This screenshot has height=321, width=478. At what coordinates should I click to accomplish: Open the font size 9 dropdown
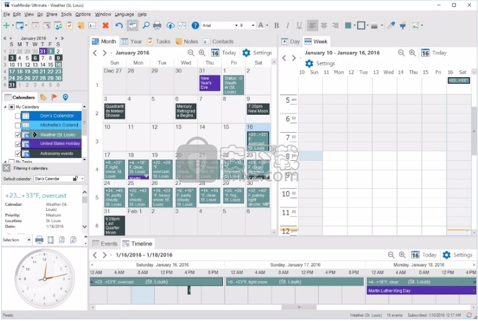pyautogui.click(x=253, y=25)
